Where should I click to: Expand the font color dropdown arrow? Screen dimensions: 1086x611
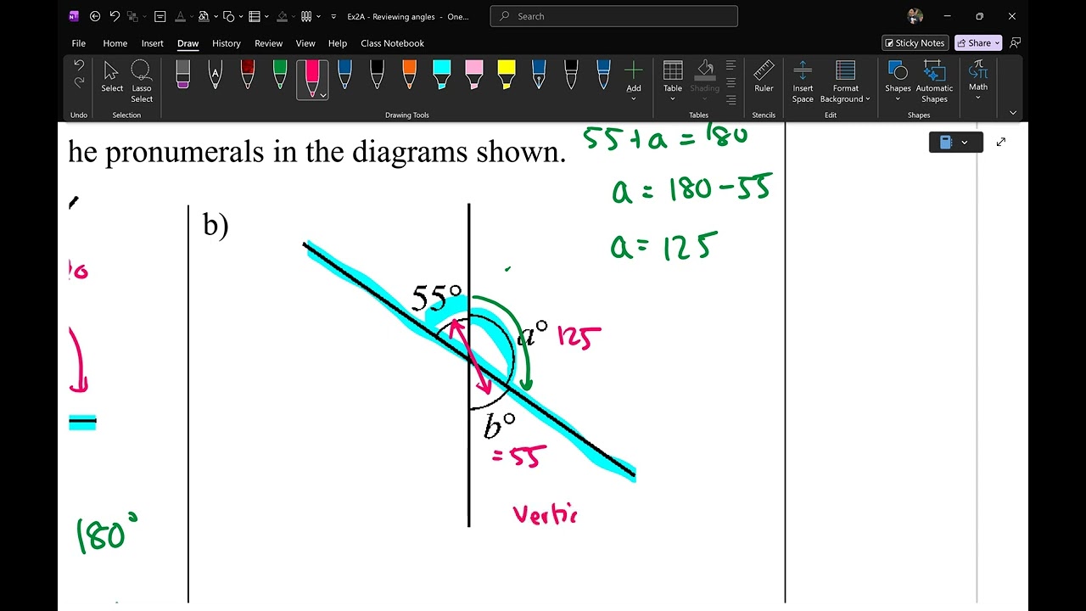[191, 16]
